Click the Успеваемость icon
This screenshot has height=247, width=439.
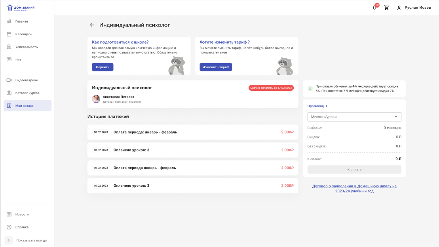9,47
